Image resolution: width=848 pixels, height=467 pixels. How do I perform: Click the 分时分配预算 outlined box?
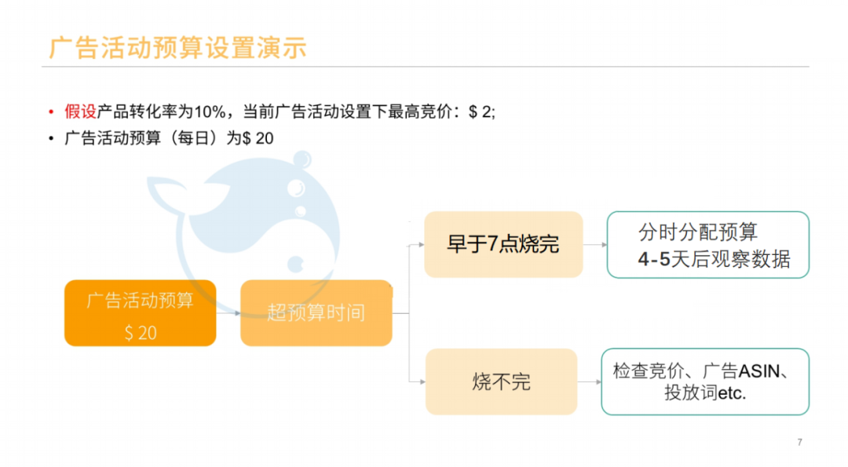[x=707, y=244]
